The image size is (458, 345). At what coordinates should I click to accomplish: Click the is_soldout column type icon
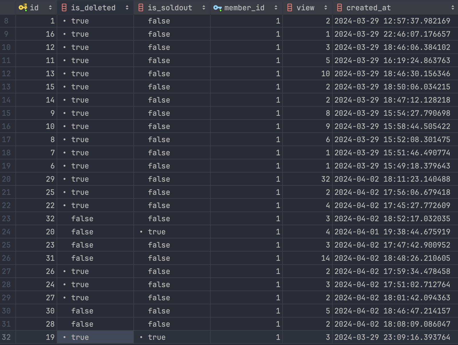click(141, 7)
